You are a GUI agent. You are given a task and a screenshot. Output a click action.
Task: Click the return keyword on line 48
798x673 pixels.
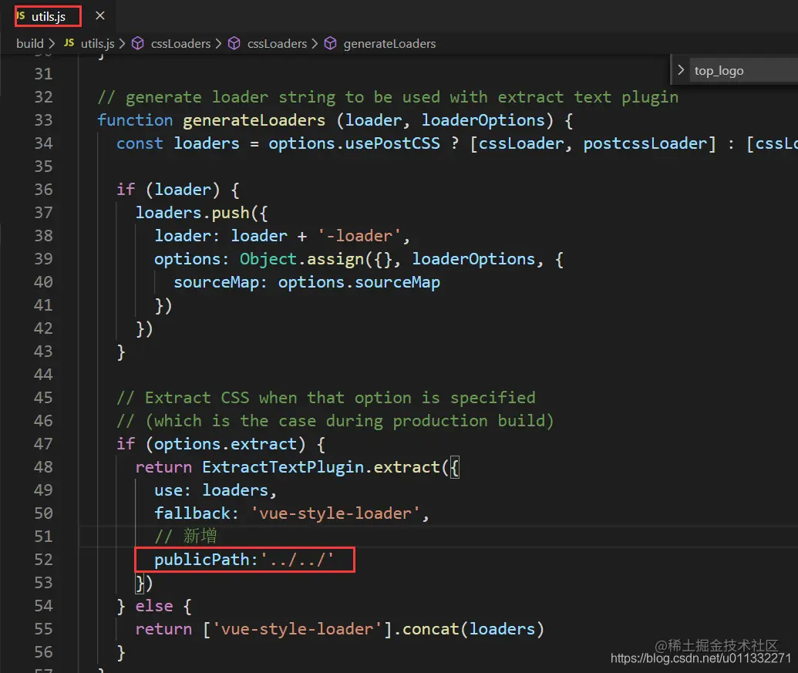[x=163, y=467]
